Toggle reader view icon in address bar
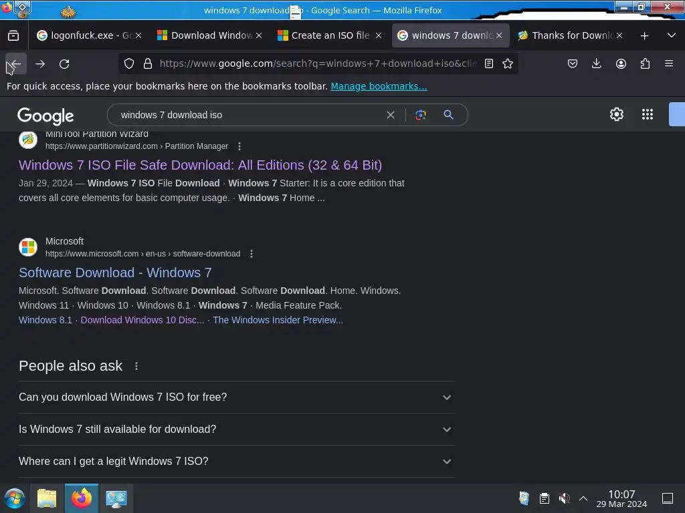685x513 pixels. tap(489, 63)
